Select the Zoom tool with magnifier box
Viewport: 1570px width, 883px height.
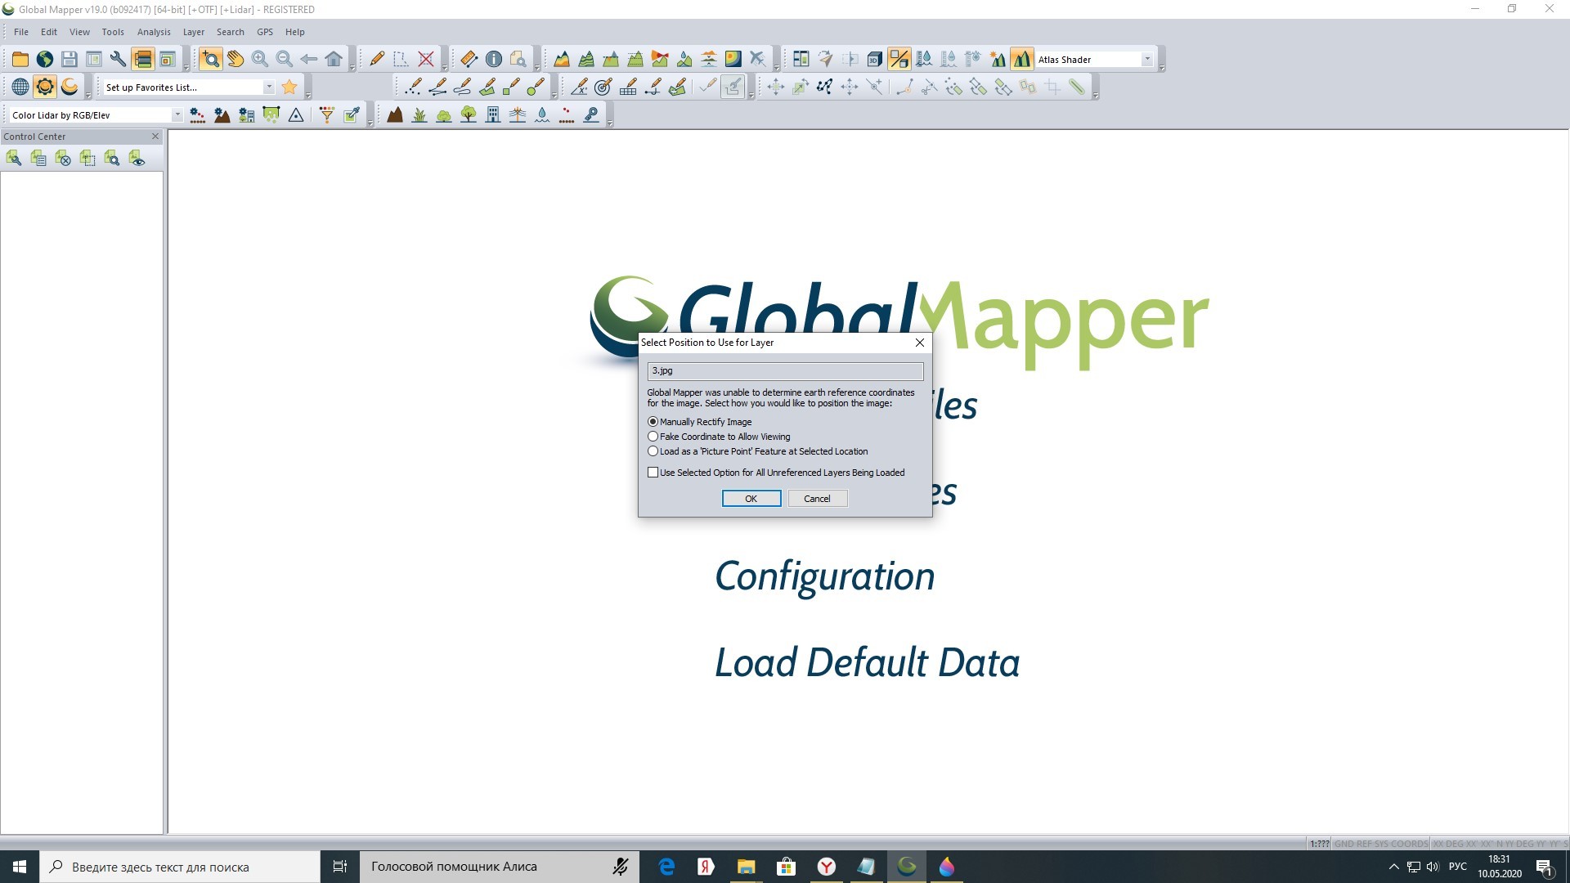(211, 59)
